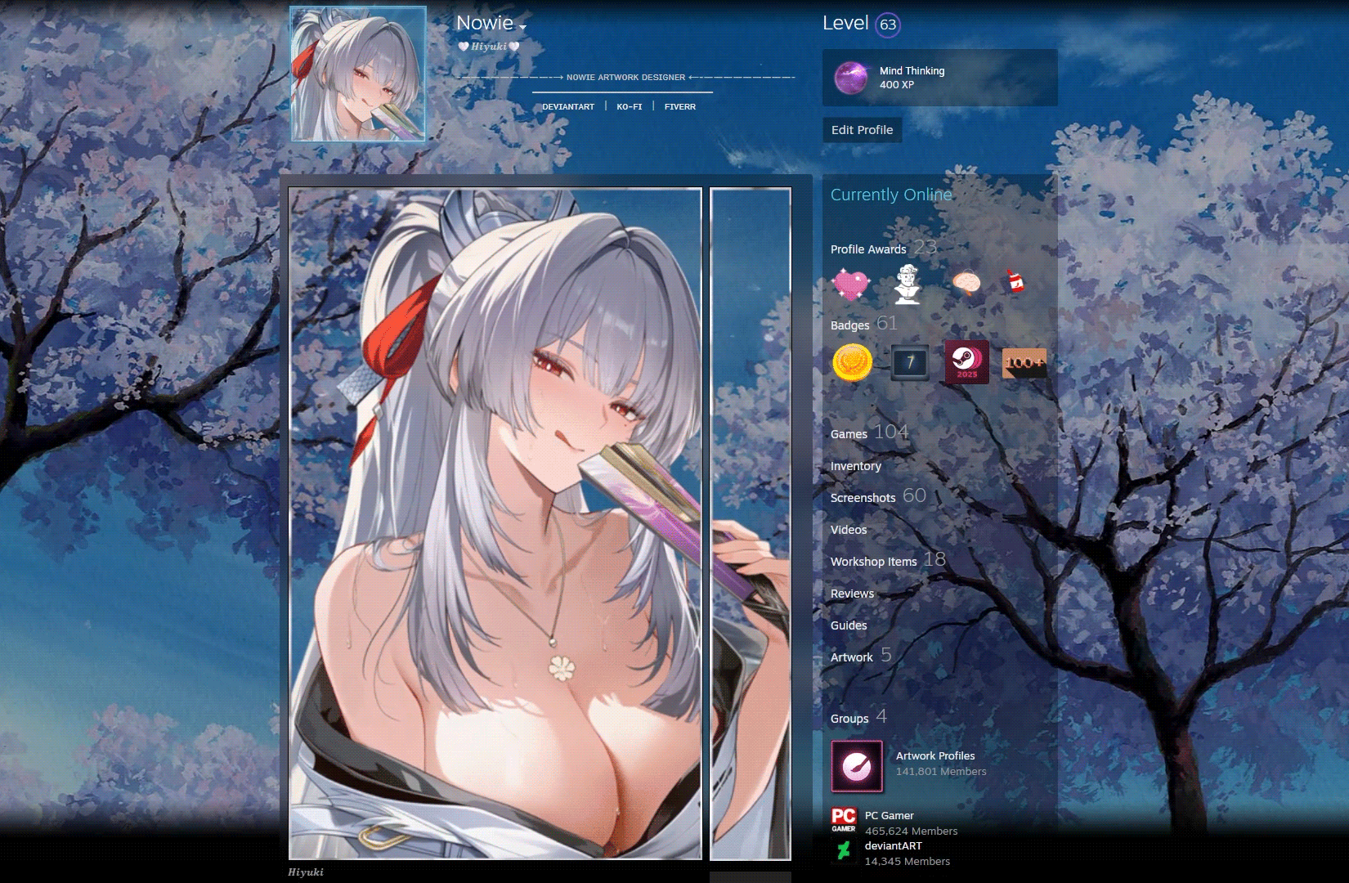Open the Reviews page
Image resolution: width=1349 pixels, height=883 pixels.
pos(852,594)
